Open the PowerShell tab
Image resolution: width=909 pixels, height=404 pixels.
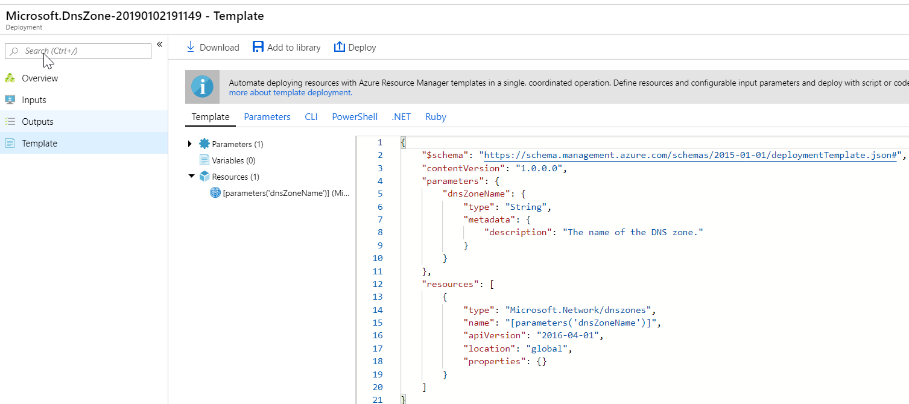click(355, 117)
